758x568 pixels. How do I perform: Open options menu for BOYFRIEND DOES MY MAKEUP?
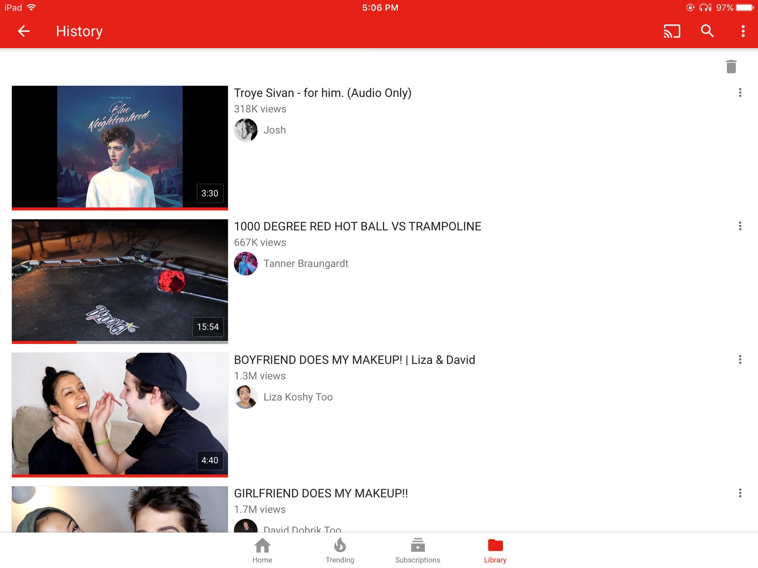click(740, 359)
